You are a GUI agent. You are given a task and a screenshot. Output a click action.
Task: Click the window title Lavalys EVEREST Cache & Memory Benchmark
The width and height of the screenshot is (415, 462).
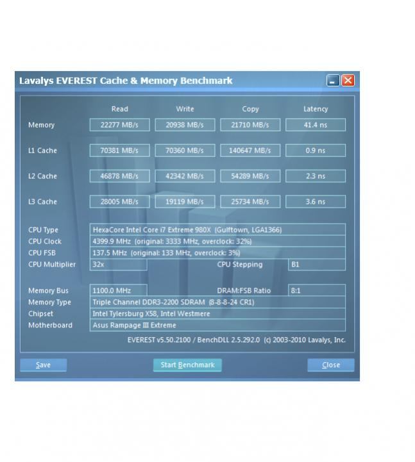126,81
